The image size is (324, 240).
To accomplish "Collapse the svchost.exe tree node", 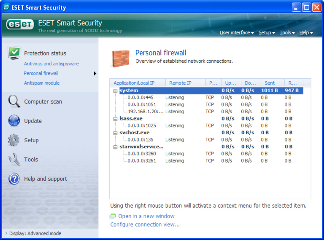I will coord(115,133).
